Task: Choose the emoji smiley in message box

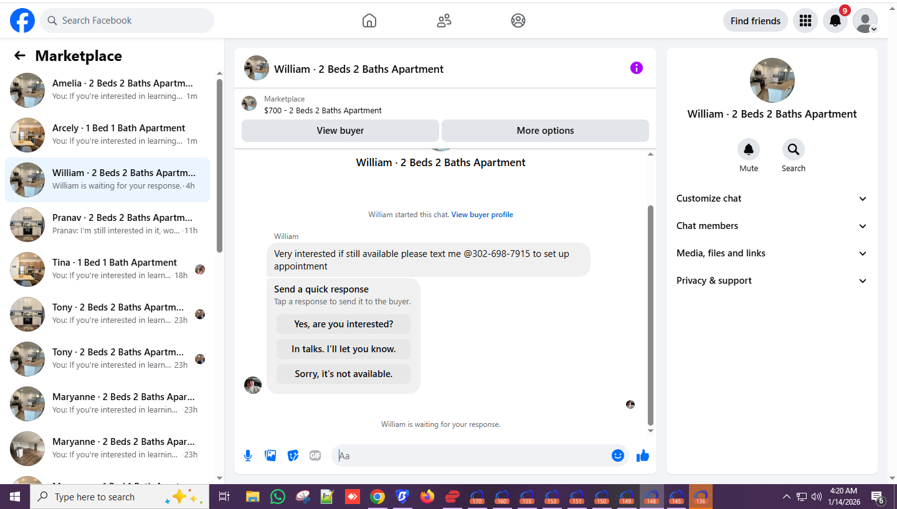Action: (x=618, y=455)
